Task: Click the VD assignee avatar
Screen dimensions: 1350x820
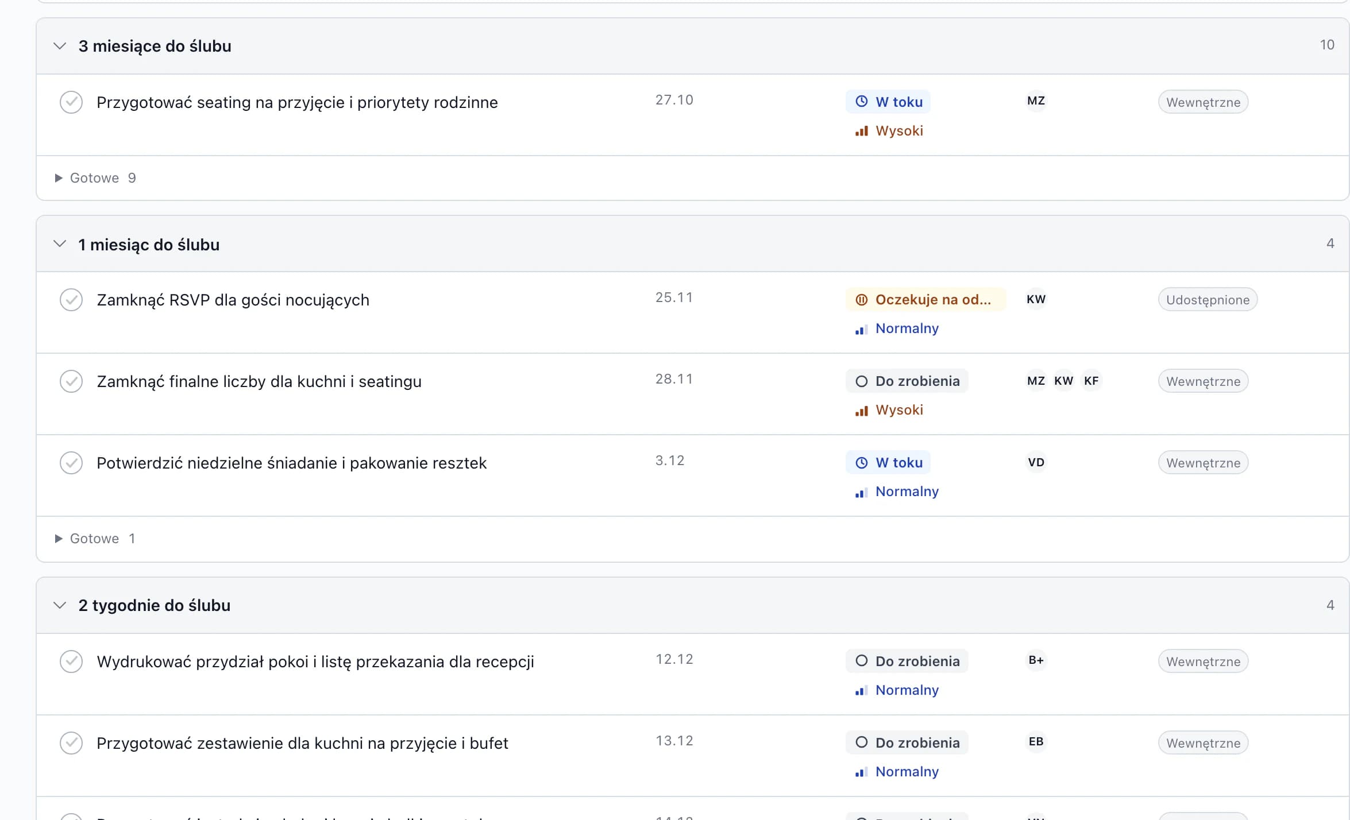Action: pos(1036,462)
